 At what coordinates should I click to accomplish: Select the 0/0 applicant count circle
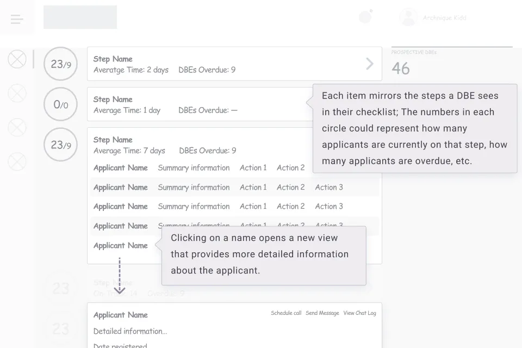tap(60, 104)
